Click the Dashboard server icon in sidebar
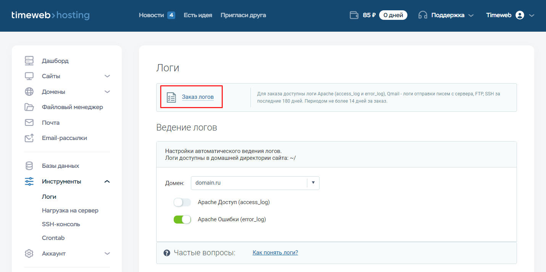 [x=29, y=61]
